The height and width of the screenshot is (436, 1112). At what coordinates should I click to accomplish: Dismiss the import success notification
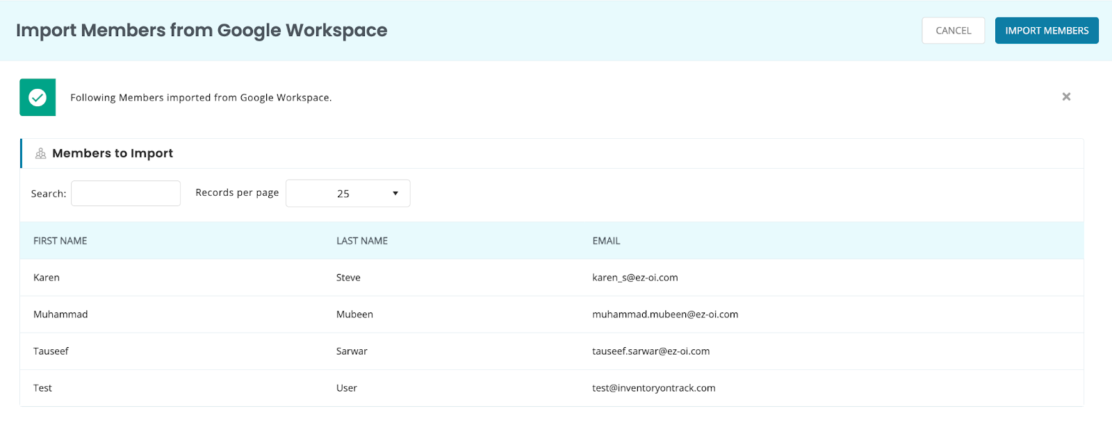pyautogui.click(x=1066, y=97)
